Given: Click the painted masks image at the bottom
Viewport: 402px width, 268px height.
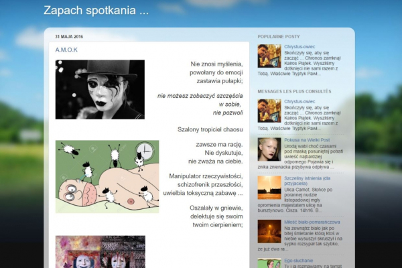Looking at the screenshot, I should (100, 251).
